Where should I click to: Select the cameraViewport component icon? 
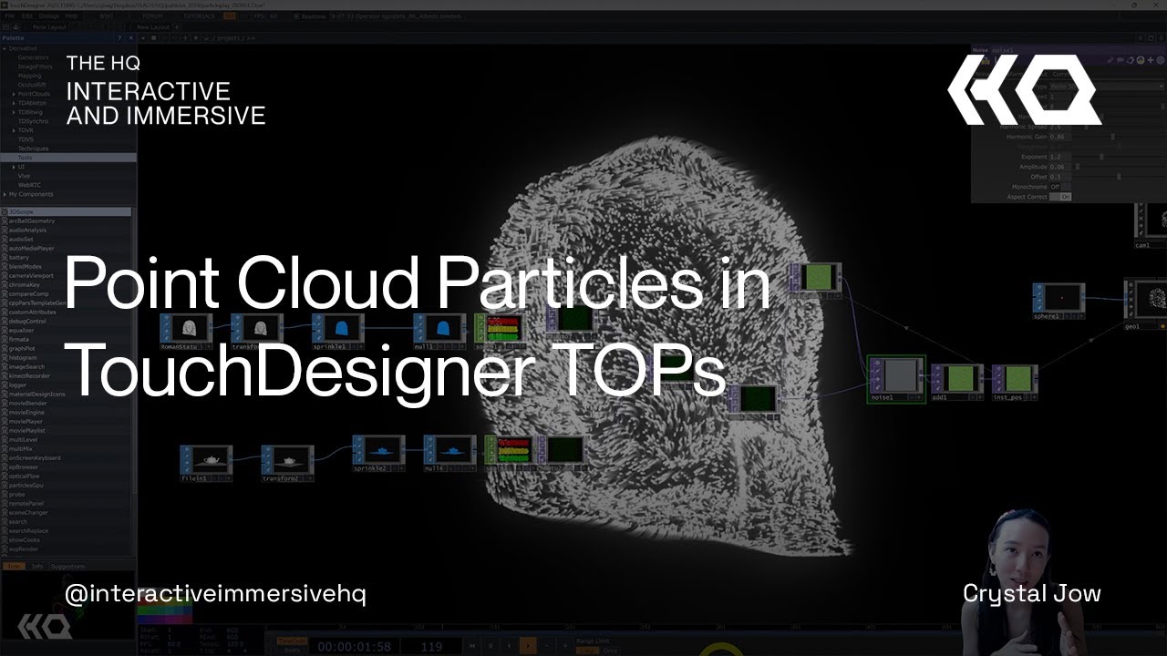5,276
